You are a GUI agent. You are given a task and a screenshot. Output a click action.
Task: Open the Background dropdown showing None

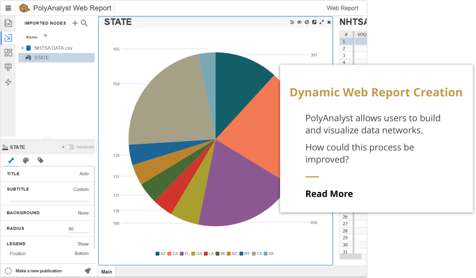[x=83, y=213]
